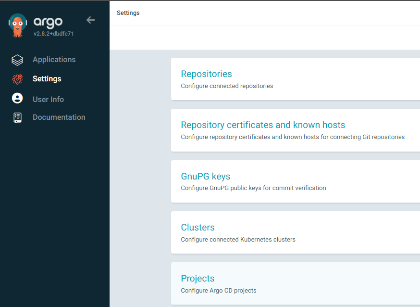420x307 pixels.
Task: Open the Clusters settings title
Action: click(198, 228)
